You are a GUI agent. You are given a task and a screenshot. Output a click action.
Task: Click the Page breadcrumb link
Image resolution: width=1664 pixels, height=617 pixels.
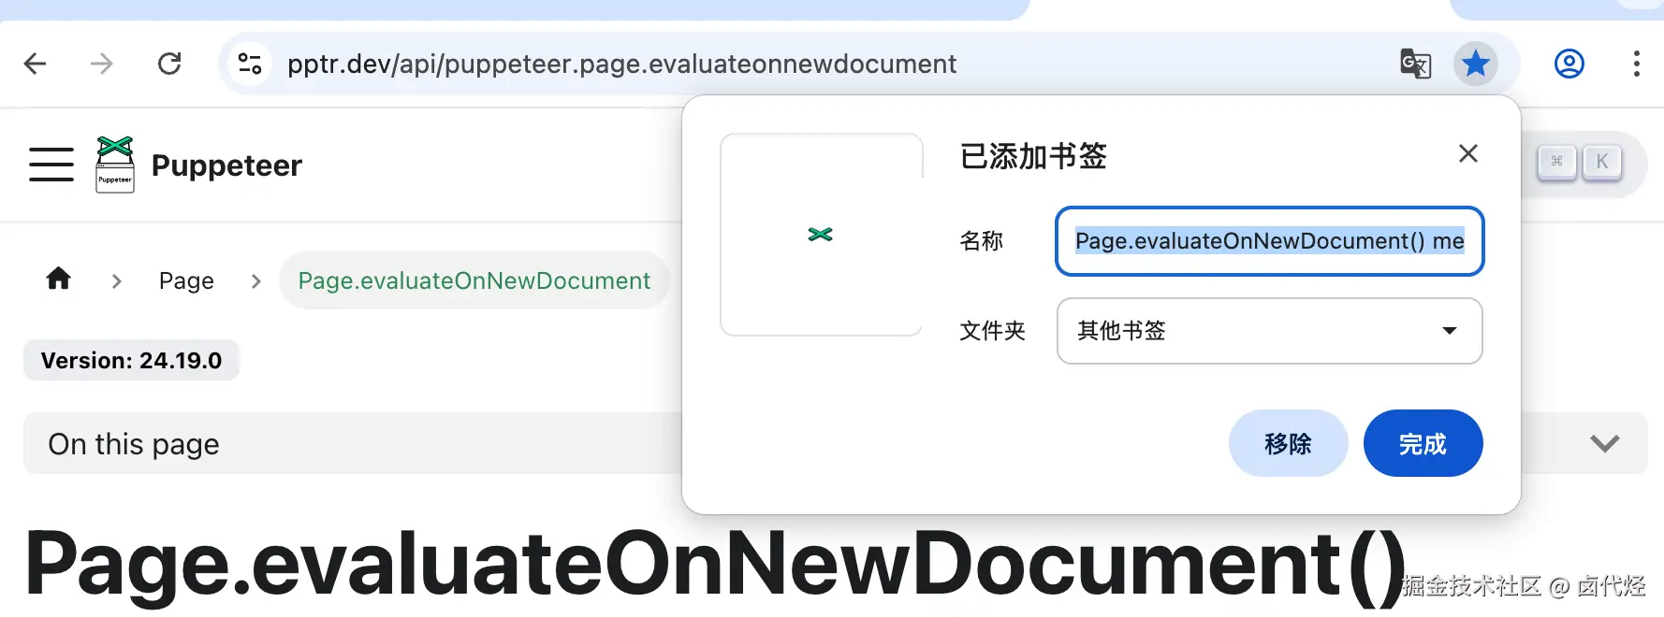pyautogui.click(x=186, y=280)
